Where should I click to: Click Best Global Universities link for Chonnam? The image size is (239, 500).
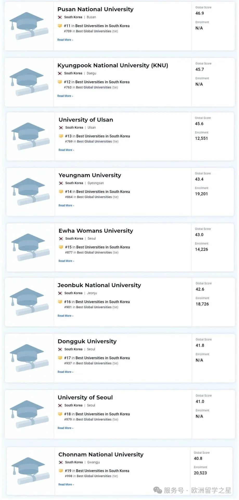(x=94, y=476)
